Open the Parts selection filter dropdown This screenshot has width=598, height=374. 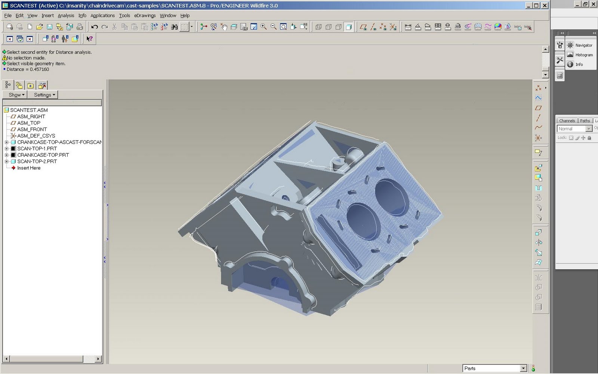point(495,368)
